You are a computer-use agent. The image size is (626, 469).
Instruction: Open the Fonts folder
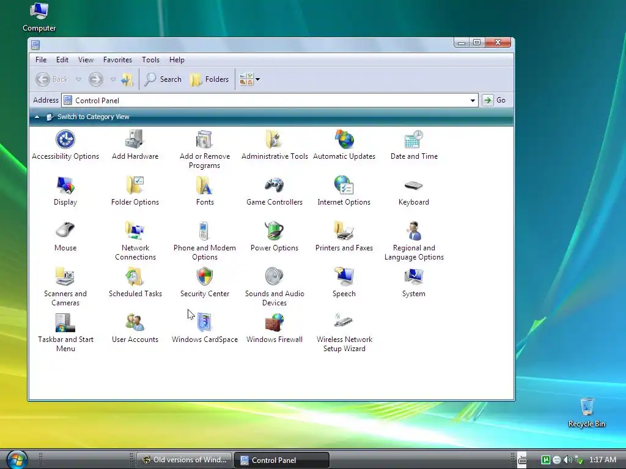coord(204,191)
